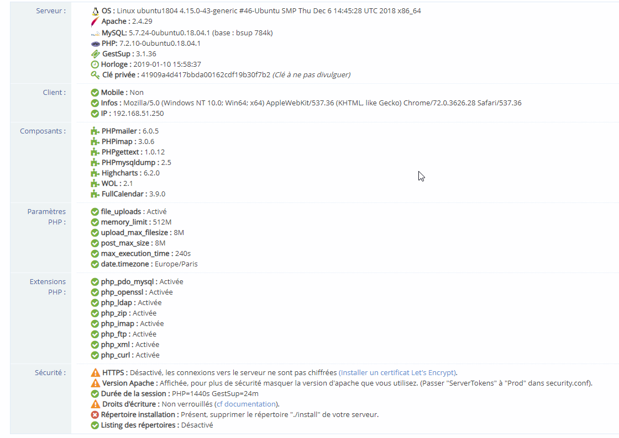This screenshot has width=619, height=438.
Task: Click the red error icon beside Répertoire installation
Action: 94,414
